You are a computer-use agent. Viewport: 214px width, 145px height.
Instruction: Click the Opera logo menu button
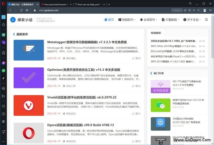click(x=3, y=3)
